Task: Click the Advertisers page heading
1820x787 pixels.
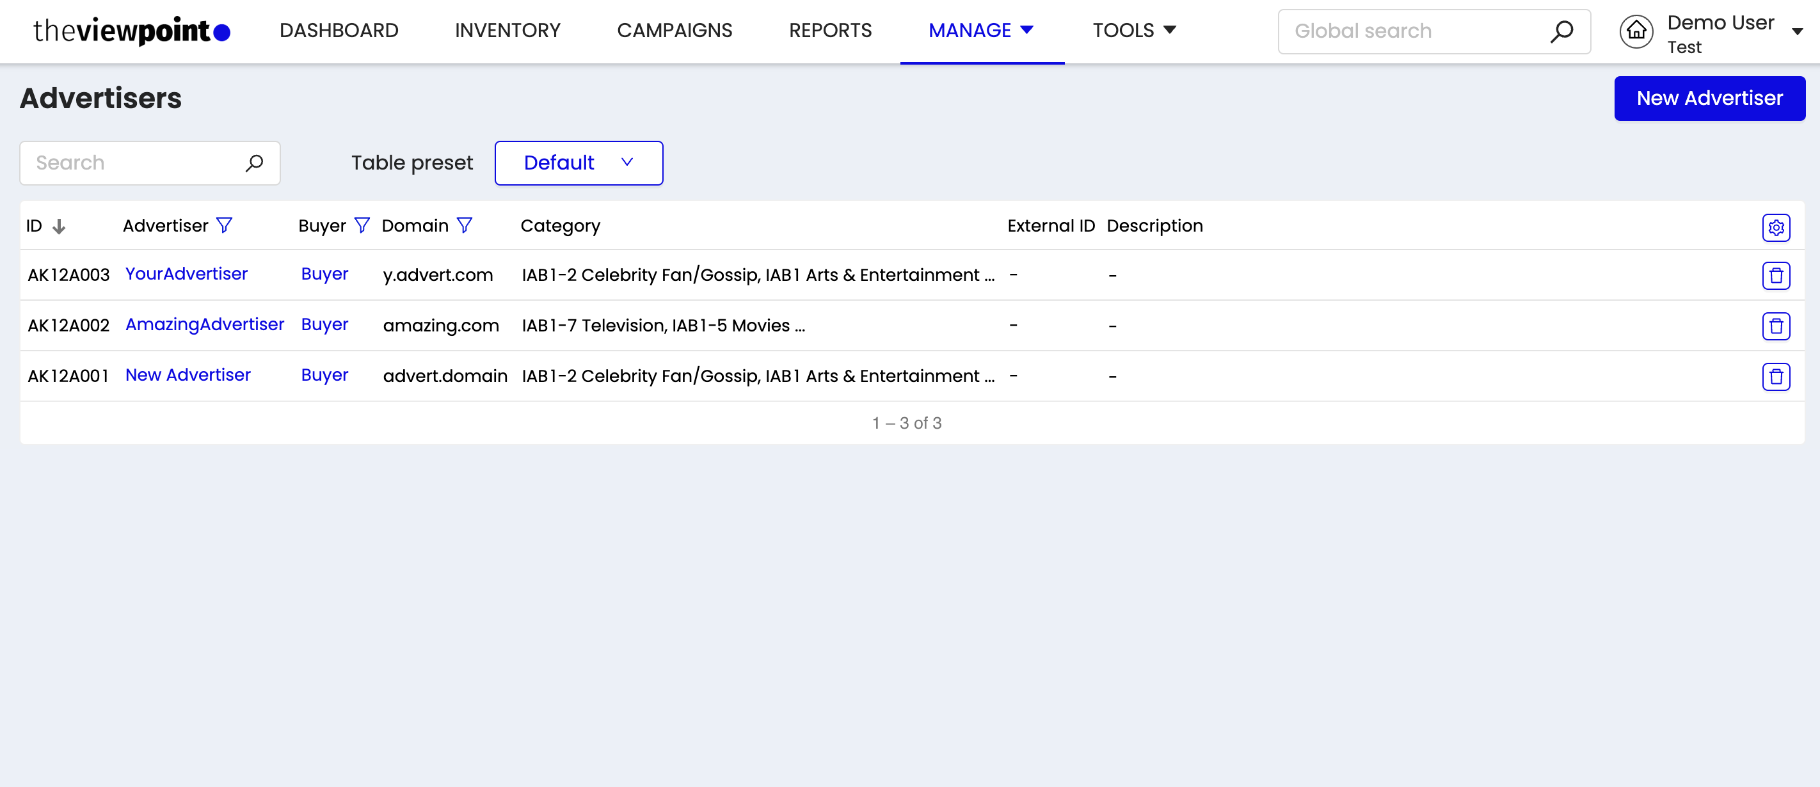Action: [x=100, y=98]
